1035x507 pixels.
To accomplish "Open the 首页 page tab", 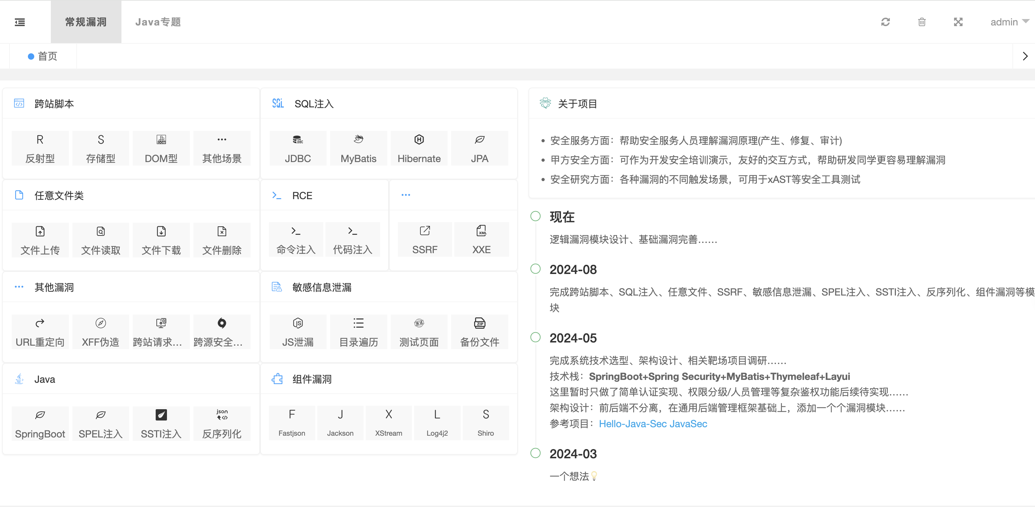I will click(43, 56).
